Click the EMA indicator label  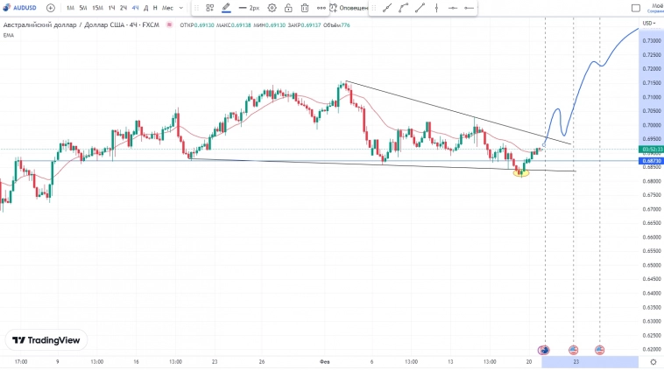[x=9, y=36]
